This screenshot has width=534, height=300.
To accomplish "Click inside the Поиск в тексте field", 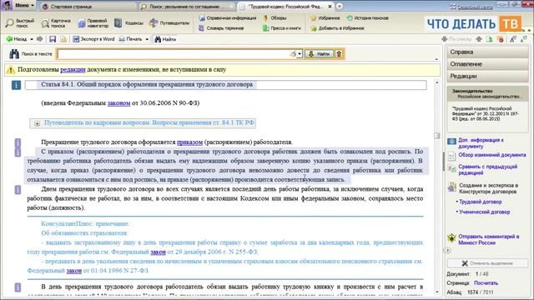I will point(173,53).
